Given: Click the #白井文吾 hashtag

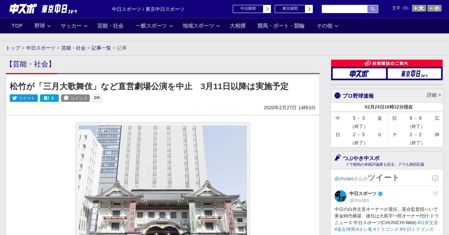Looking at the screenshot, I should 428,223.
